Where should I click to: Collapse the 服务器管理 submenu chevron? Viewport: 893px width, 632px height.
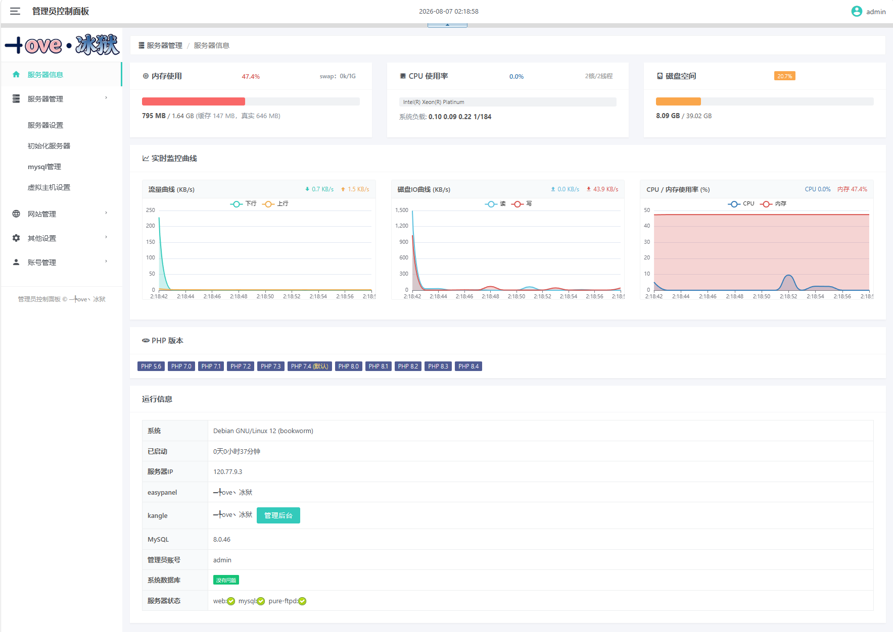pos(106,98)
